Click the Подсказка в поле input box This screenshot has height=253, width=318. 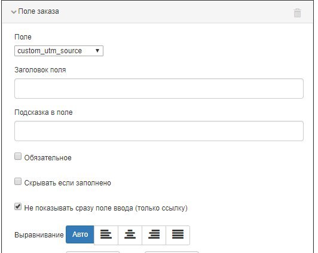click(159, 131)
